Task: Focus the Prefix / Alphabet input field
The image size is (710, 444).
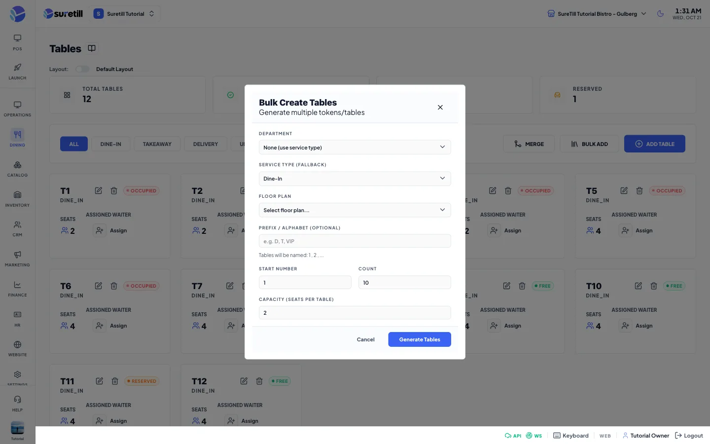Action: [x=355, y=241]
